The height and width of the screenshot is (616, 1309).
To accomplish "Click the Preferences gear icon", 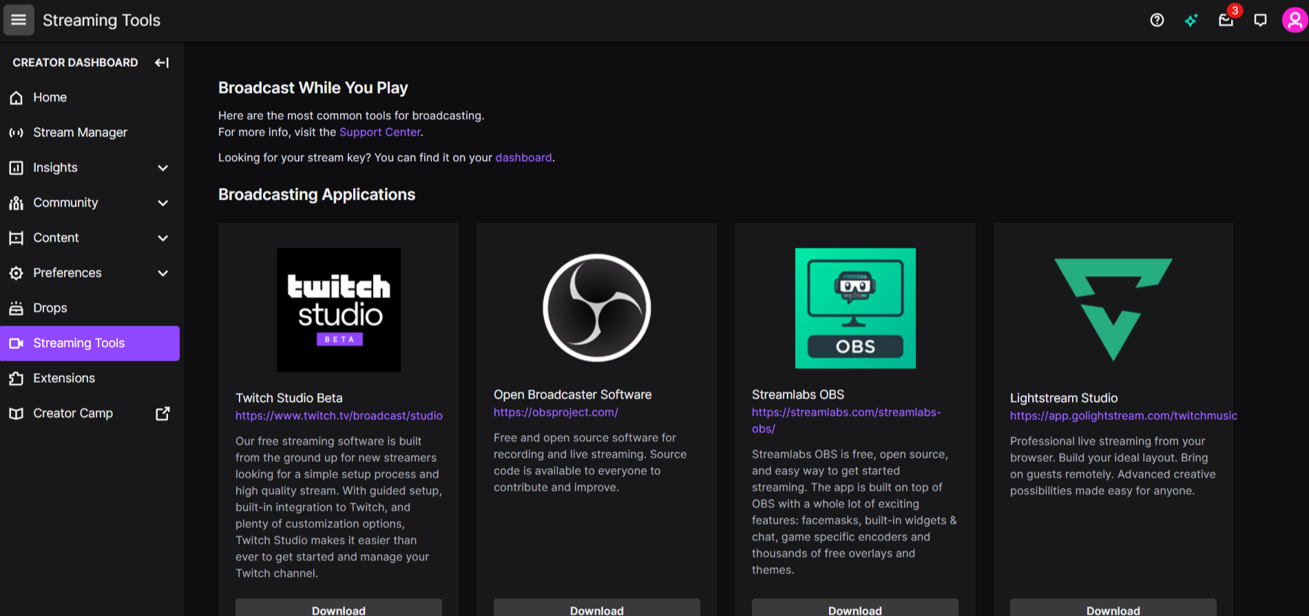I will (17, 273).
